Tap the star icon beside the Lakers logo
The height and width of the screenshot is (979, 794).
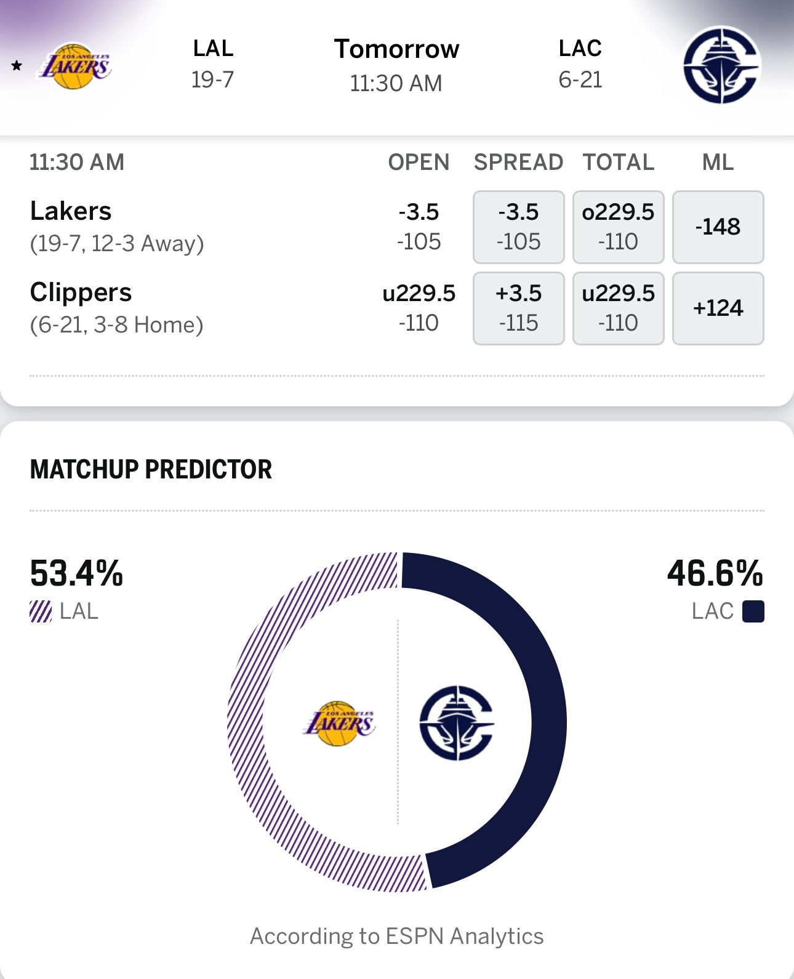pos(17,66)
